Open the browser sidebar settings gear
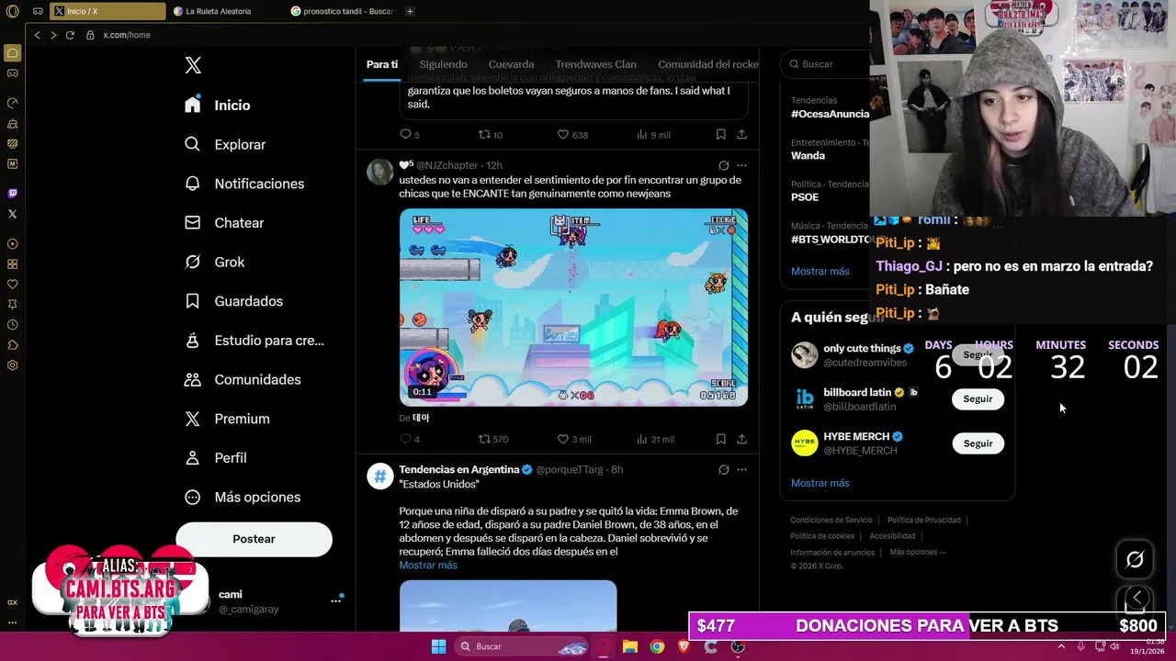The image size is (1176, 661). pos(12,365)
